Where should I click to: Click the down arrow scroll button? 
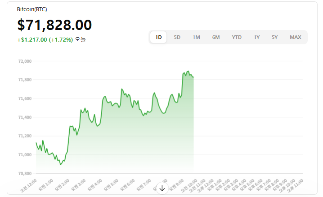point(162,188)
